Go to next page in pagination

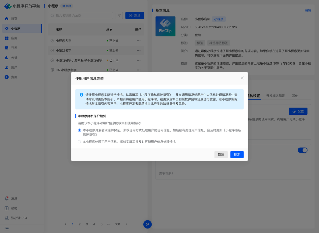(x=126, y=224)
